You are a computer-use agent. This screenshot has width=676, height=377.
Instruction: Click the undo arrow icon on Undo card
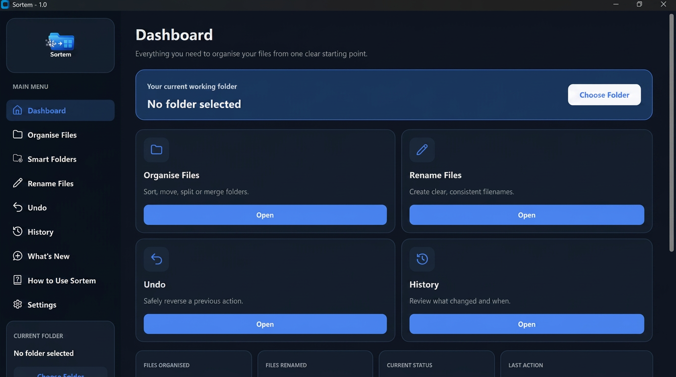(156, 259)
